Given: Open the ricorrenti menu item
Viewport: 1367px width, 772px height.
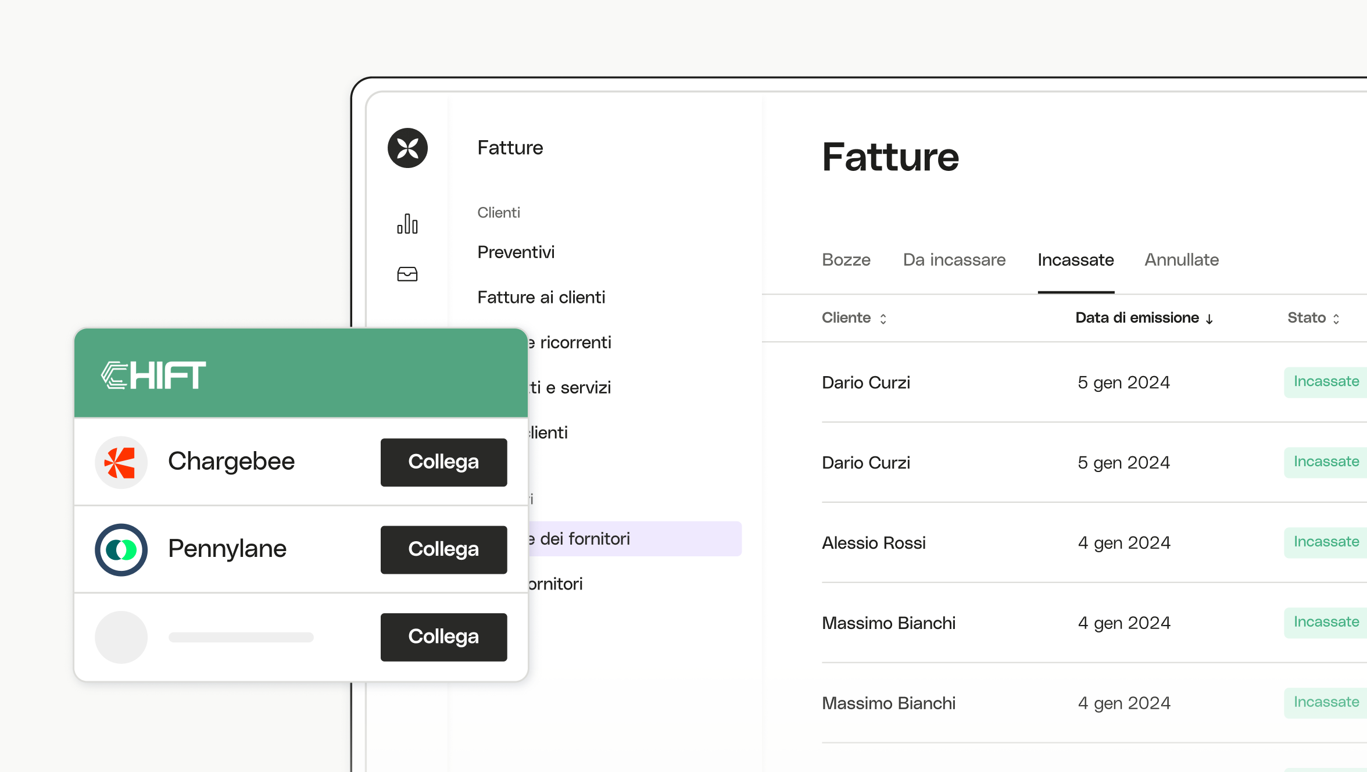Looking at the screenshot, I should pyautogui.click(x=570, y=342).
